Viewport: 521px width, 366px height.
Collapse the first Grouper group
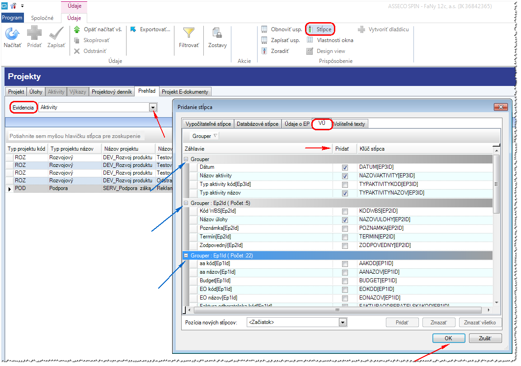coord(186,159)
